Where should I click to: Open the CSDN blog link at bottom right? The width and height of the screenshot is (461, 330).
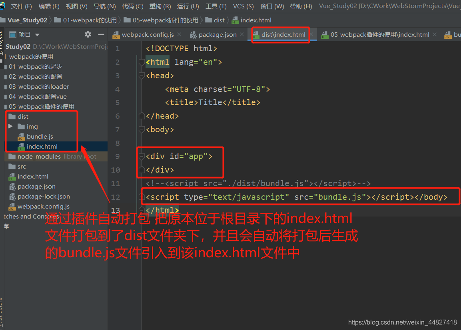403,322
